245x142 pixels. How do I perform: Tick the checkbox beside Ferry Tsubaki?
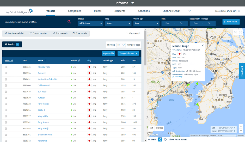(x=6, y=104)
